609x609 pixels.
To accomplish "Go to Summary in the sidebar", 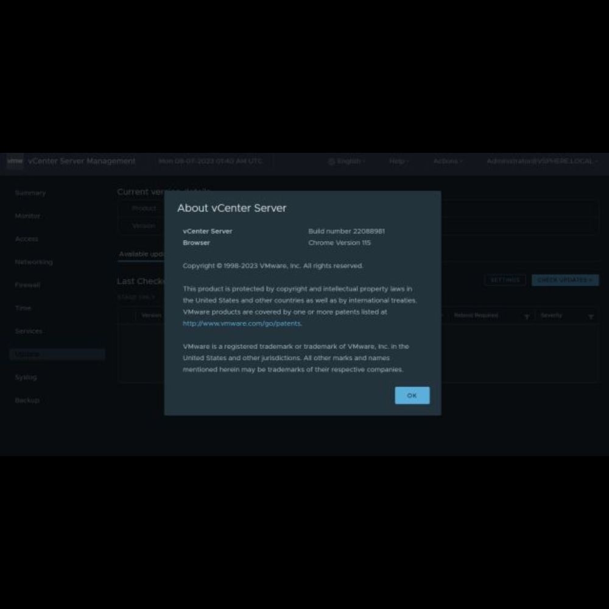I will click(30, 192).
